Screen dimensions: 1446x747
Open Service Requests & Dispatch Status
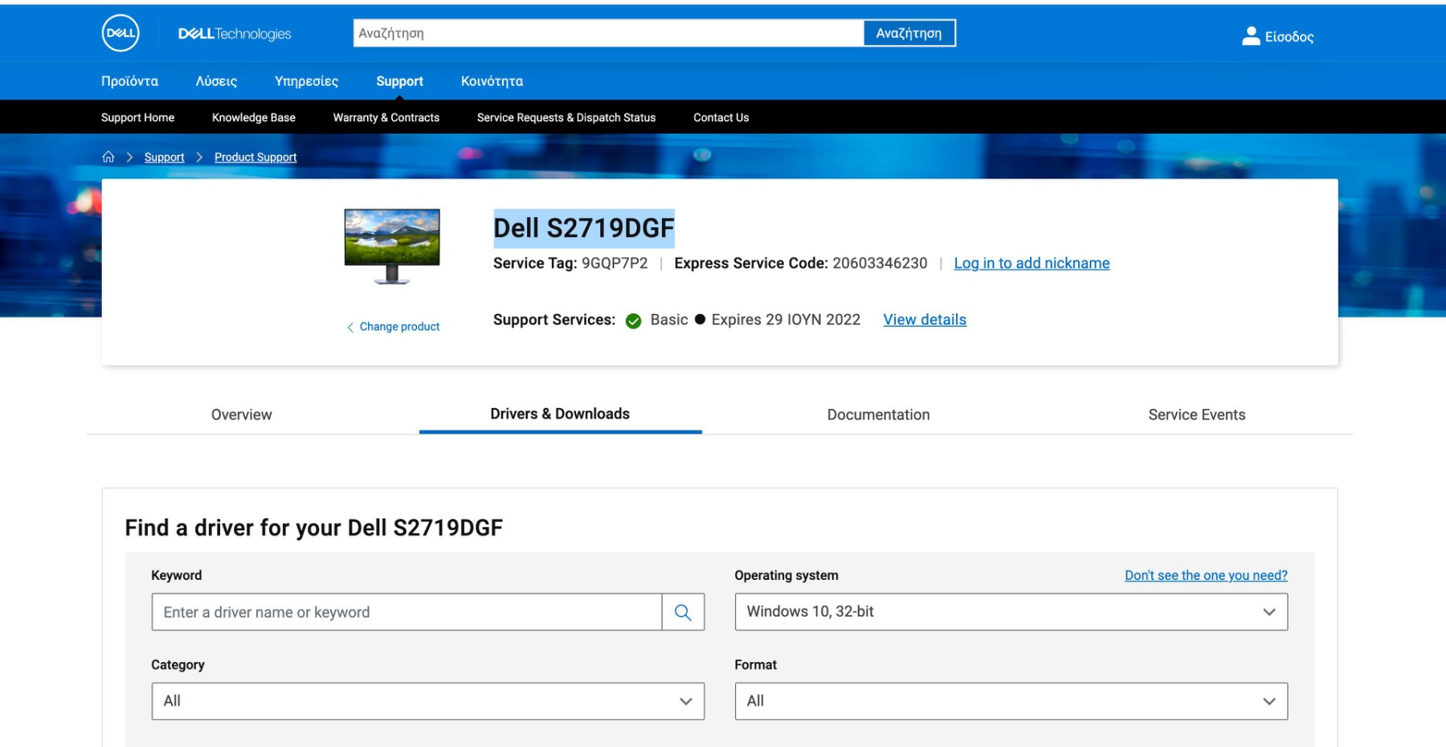tap(566, 117)
